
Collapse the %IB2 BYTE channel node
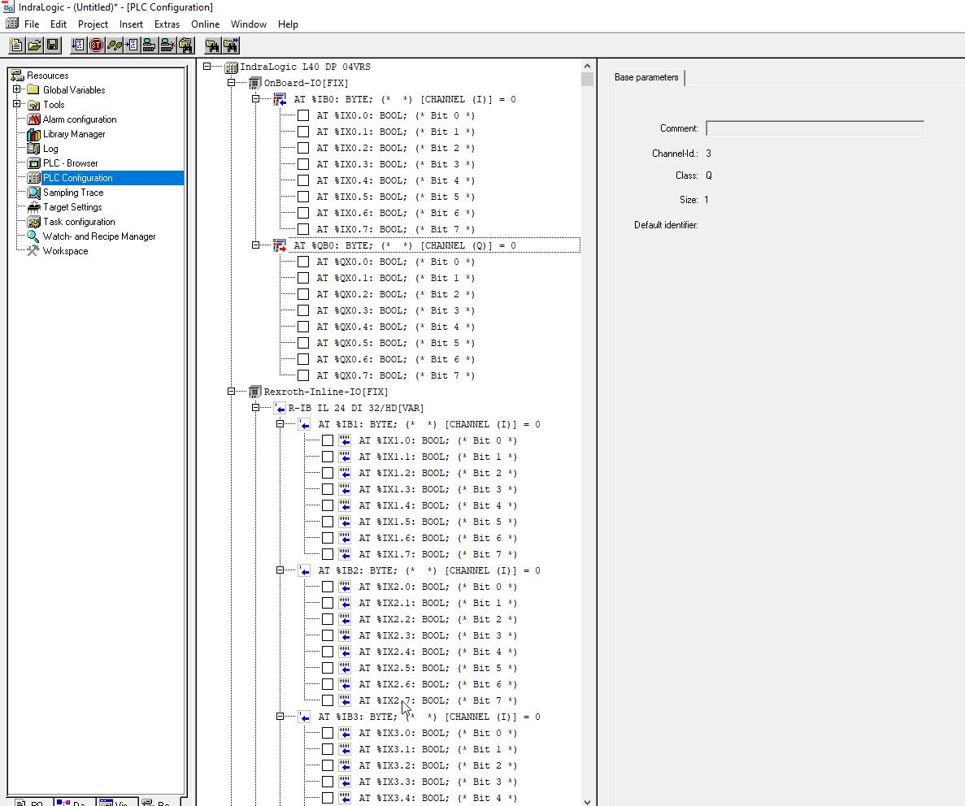pos(280,570)
